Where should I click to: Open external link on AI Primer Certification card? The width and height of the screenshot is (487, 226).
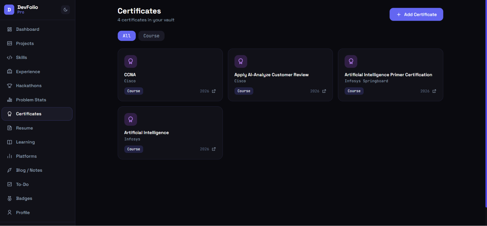click(434, 91)
